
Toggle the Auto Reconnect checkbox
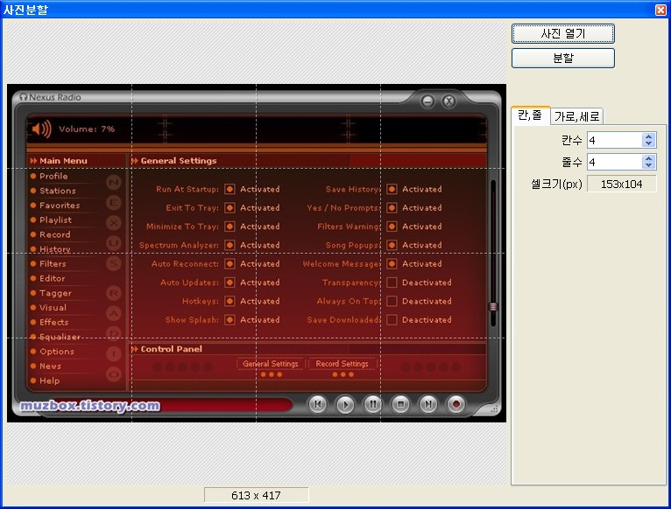(230, 264)
